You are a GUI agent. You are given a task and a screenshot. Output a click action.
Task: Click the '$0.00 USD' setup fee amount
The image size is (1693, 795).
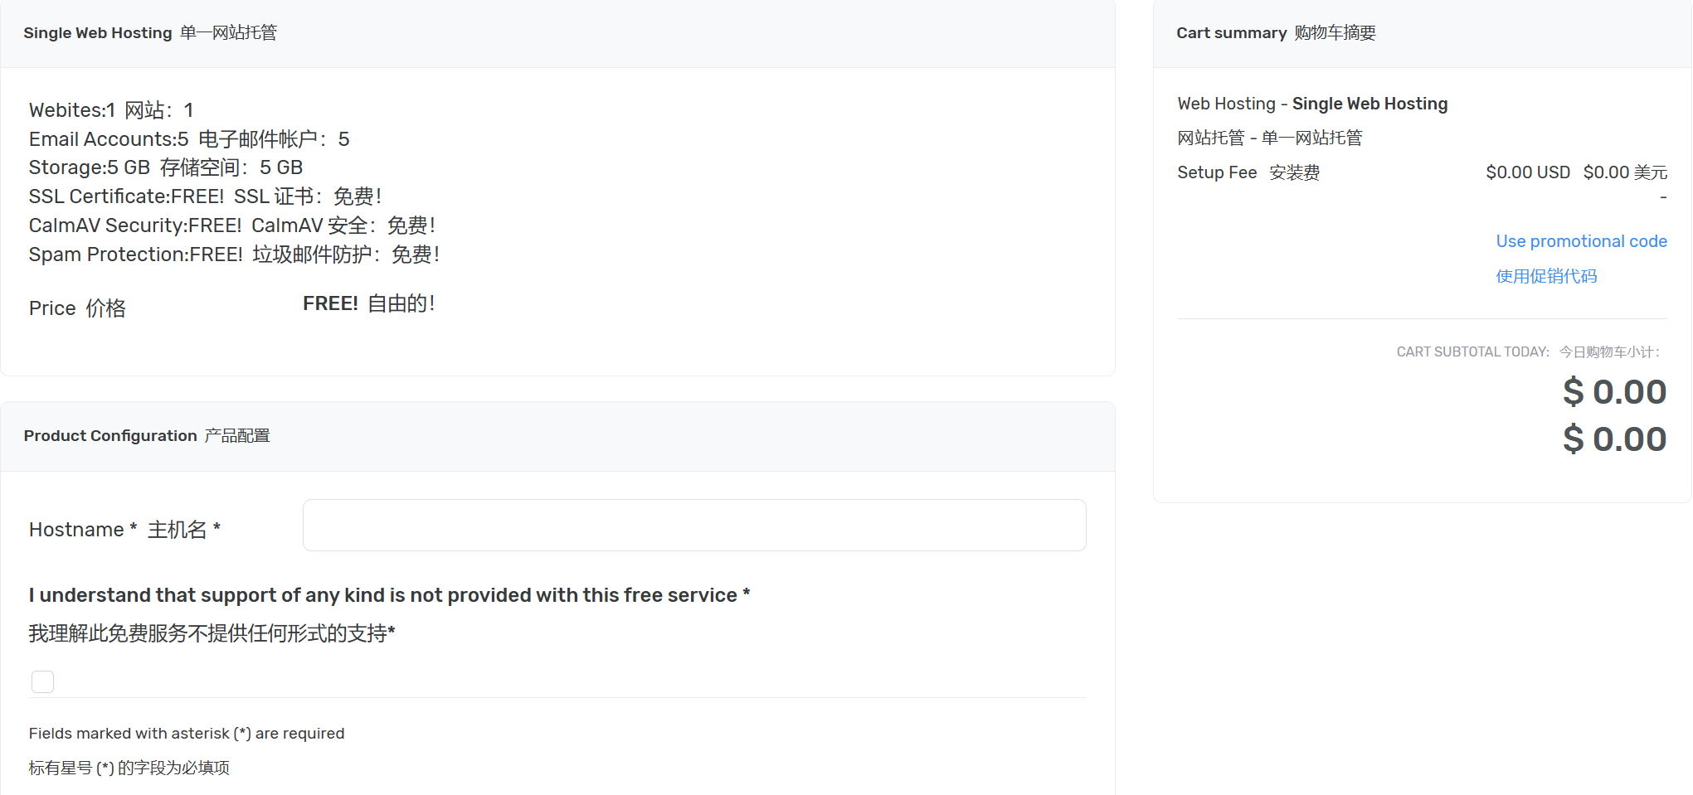pyautogui.click(x=1527, y=172)
